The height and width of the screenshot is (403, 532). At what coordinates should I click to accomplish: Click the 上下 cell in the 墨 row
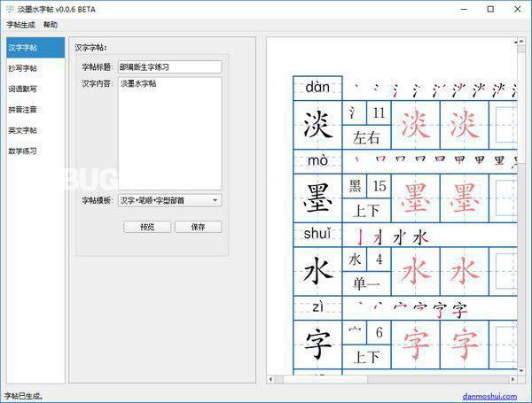[366, 211]
